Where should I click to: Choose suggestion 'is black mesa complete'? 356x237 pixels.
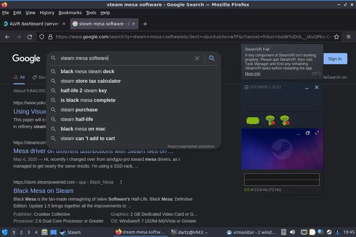[x=134, y=100]
